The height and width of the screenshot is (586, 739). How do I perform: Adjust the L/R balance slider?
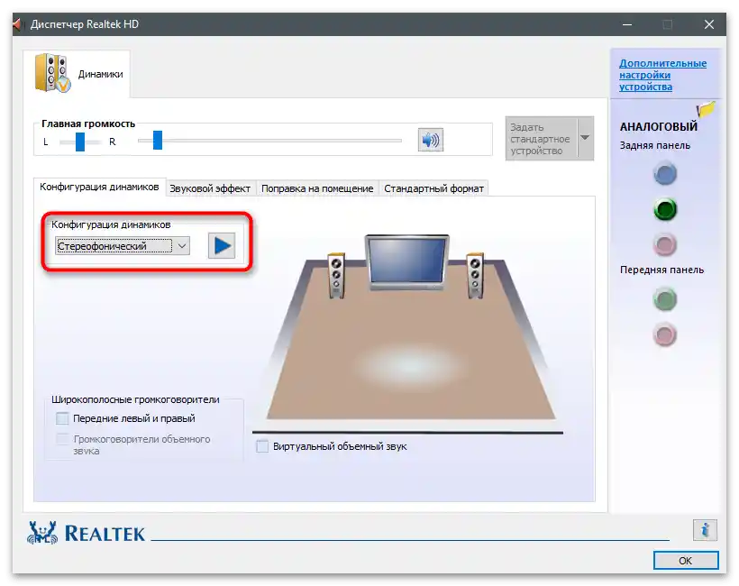point(80,142)
